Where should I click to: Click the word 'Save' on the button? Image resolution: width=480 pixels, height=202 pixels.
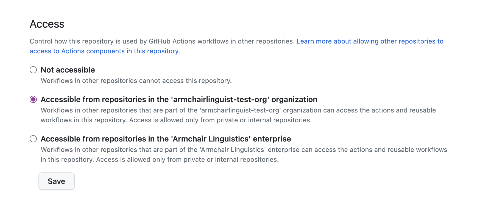[56, 181]
